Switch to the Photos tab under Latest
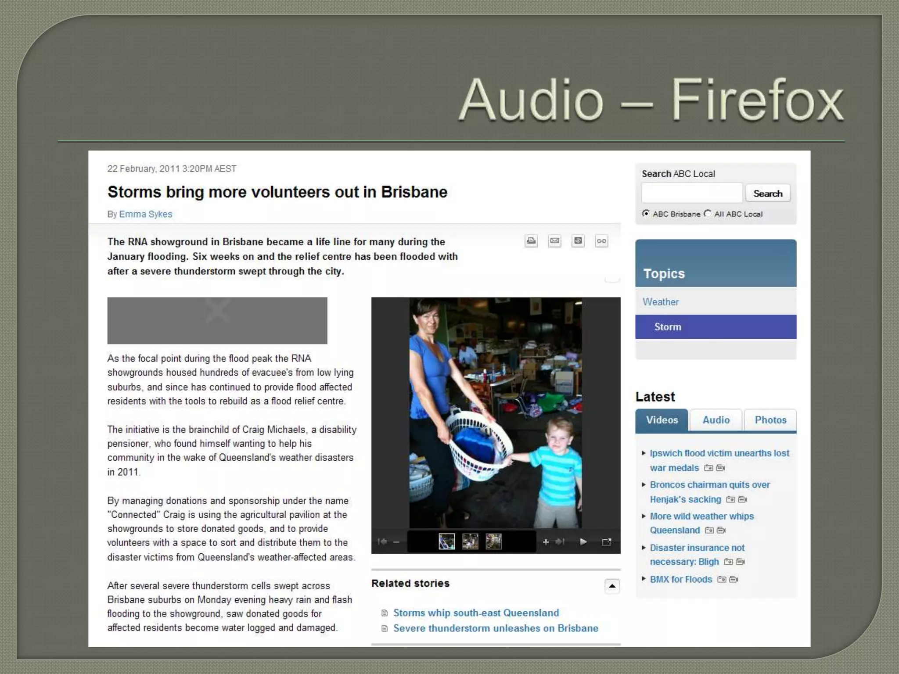 (770, 420)
